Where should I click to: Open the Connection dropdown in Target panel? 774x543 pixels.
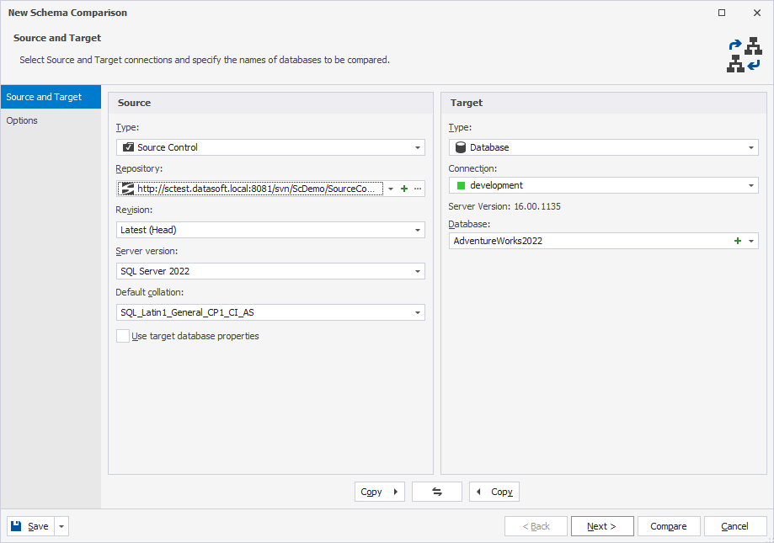tap(752, 184)
